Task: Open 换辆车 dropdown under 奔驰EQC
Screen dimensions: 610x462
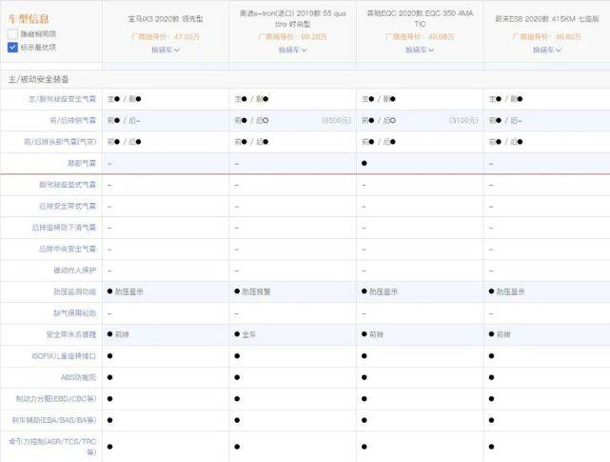Action: [x=420, y=50]
